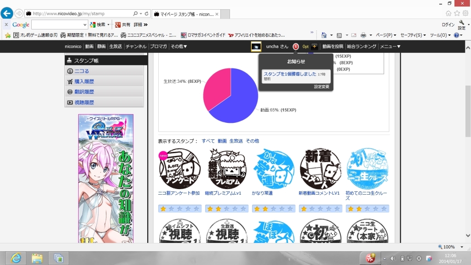Open the Google search box dropdown

point(85,25)
